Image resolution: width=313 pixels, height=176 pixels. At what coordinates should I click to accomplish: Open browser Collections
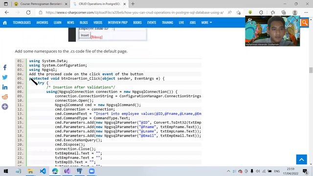pyautogui.click(x=284, y=13)
